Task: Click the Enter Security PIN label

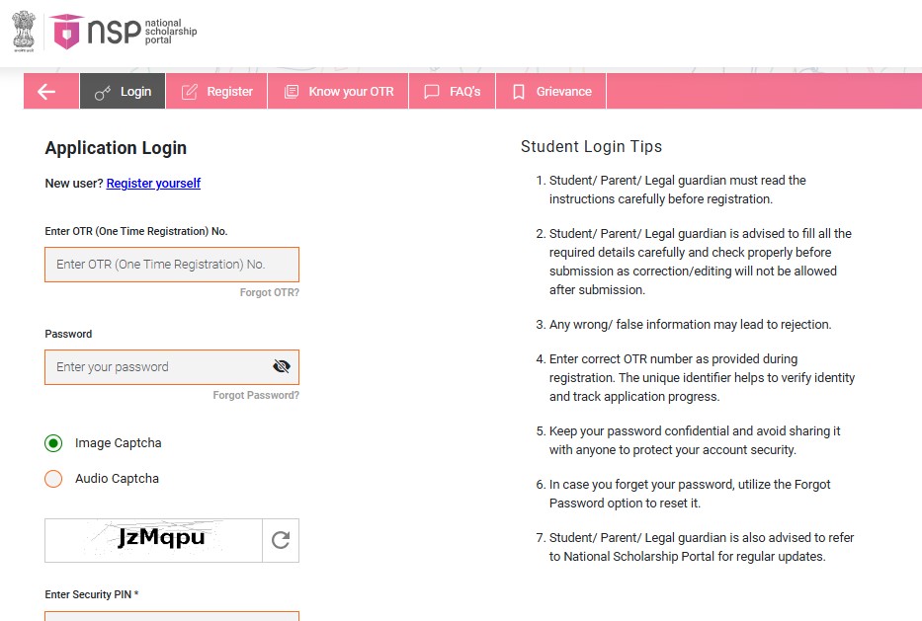Action: coord(92,594)
